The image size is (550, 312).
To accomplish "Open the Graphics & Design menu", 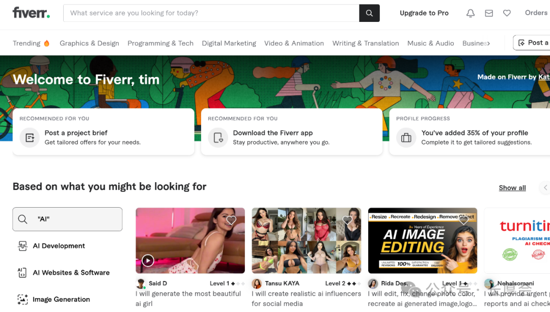I will click(x=90, y=43).
